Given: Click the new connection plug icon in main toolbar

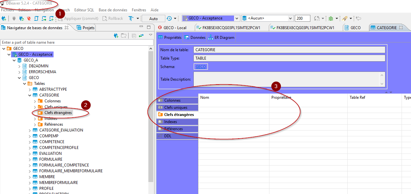Looking at the screenshot, I should click(4, 18).
